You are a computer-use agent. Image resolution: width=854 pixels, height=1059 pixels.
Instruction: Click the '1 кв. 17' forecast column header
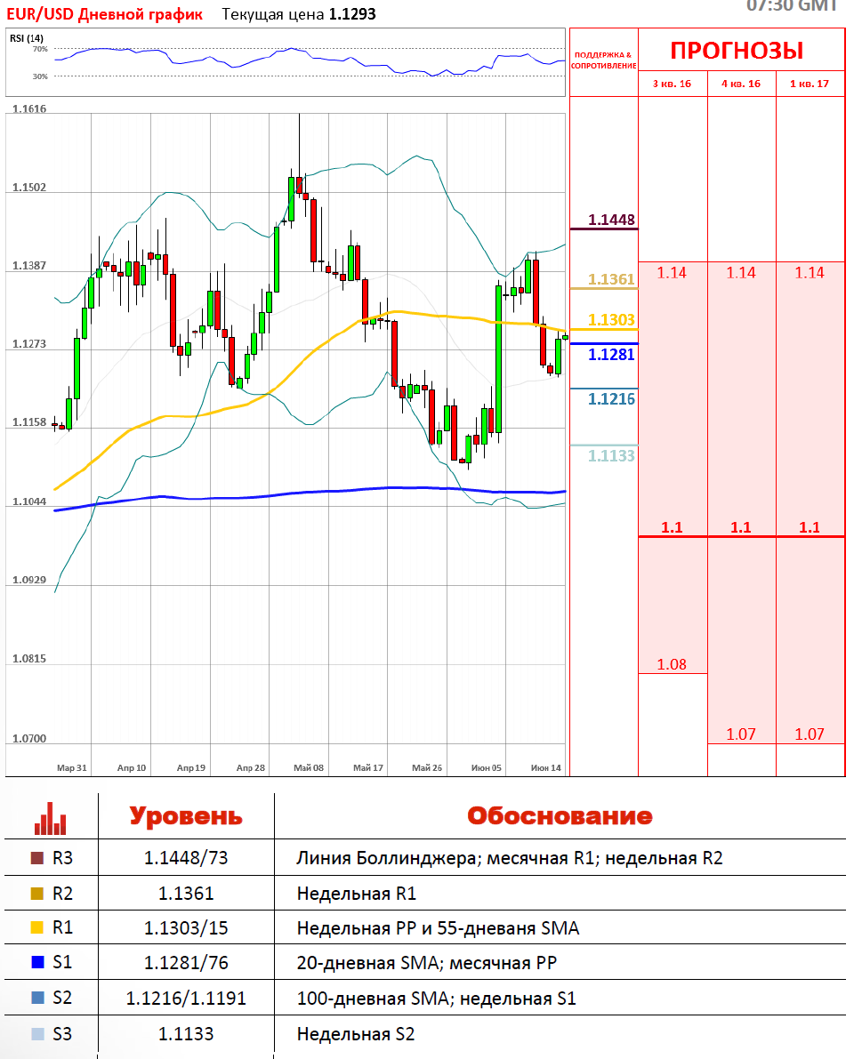click(x=810, y=84)
